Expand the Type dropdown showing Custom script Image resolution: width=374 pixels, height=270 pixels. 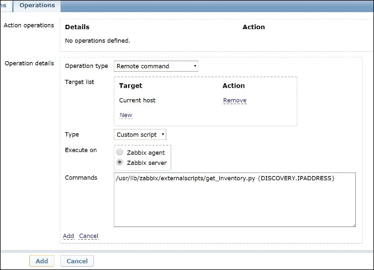point(140,134)
